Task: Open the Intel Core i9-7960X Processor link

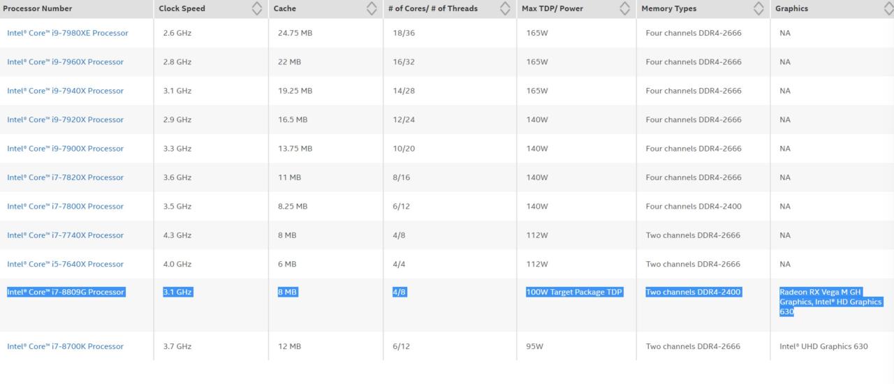Action: (65, 62)
